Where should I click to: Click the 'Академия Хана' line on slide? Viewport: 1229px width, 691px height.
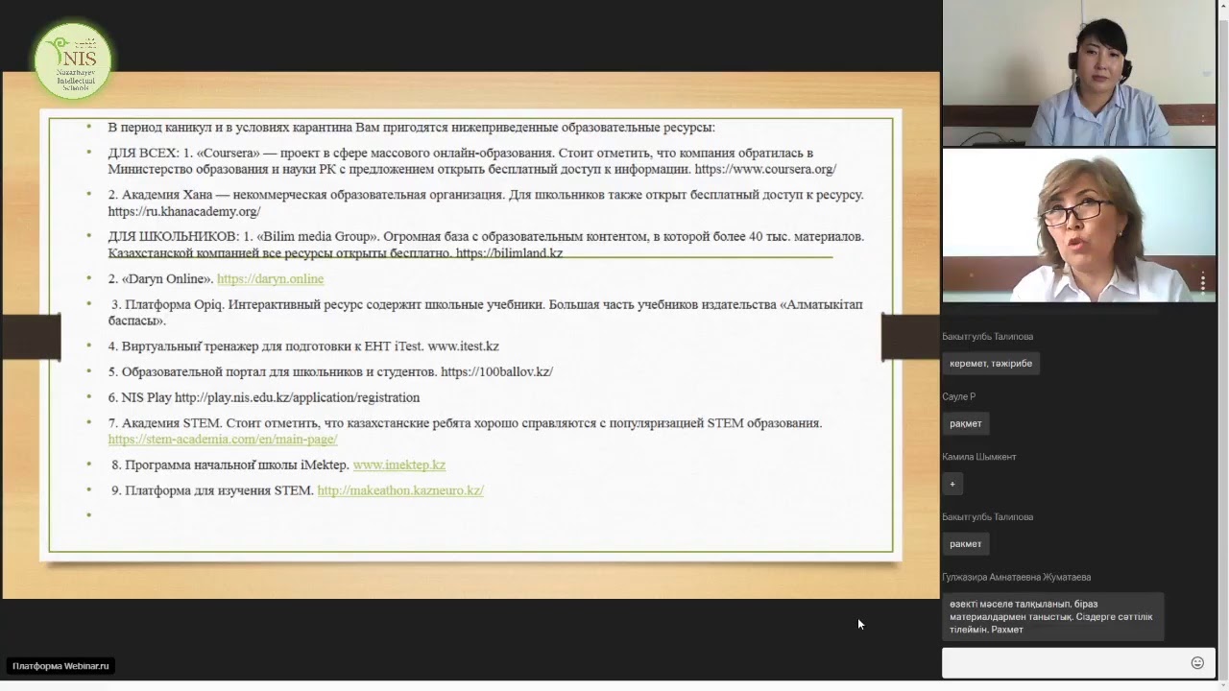pos(486,203)
